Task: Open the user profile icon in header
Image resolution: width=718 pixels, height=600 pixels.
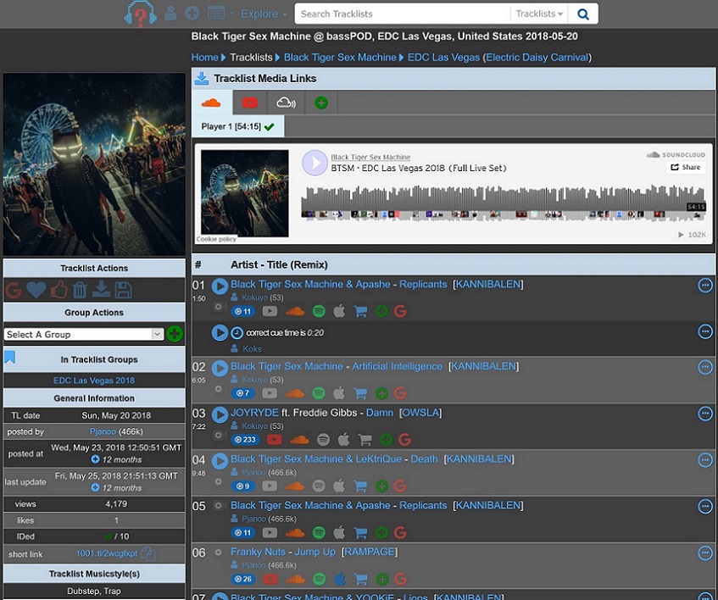Action: [170, 13]
